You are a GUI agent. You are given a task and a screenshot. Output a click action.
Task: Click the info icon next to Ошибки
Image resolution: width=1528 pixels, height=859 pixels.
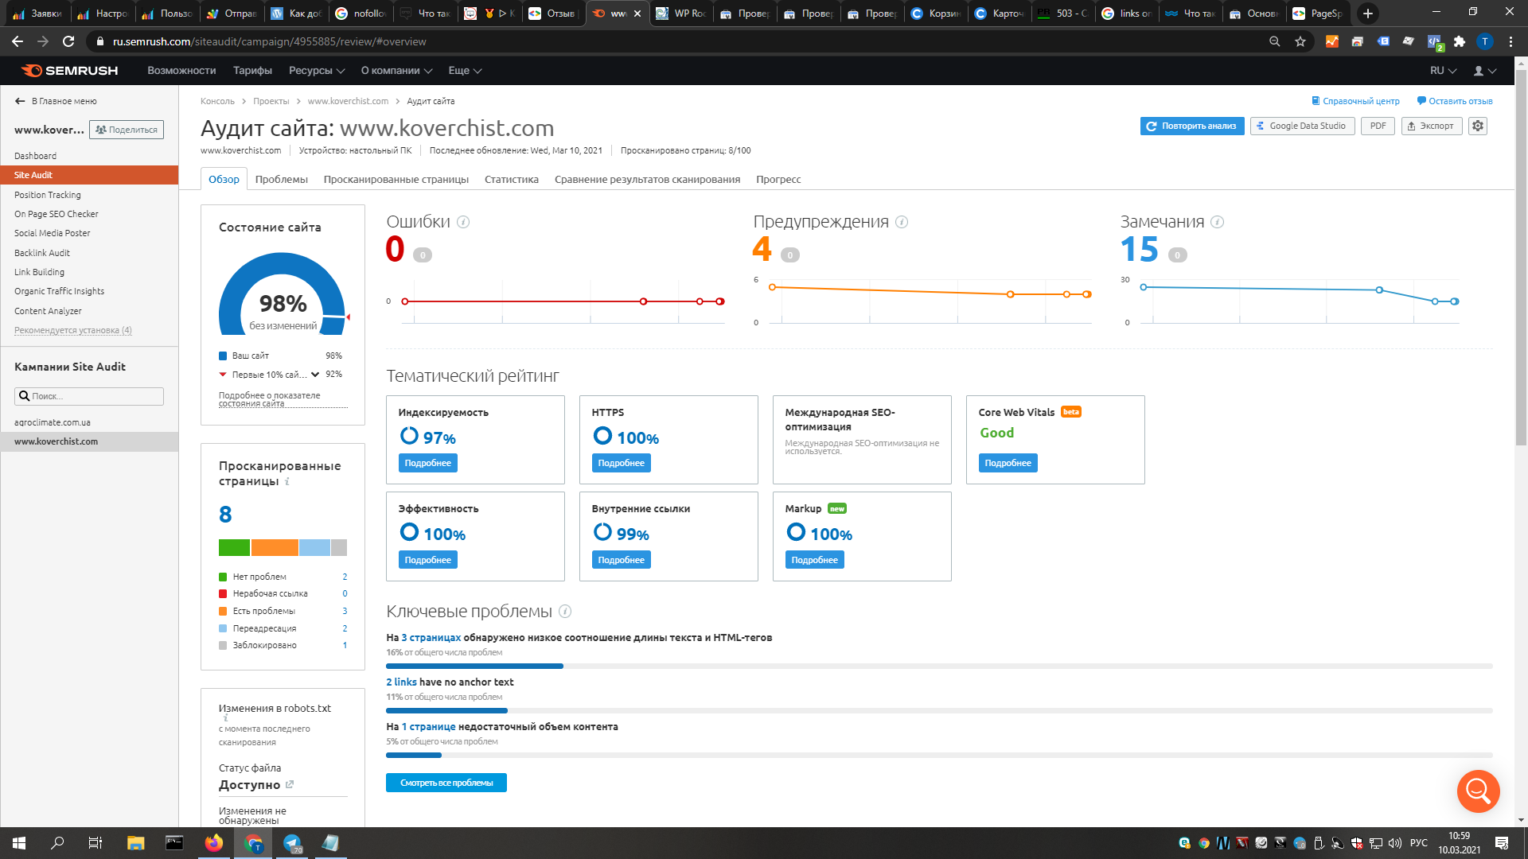[x=463, y=222]
